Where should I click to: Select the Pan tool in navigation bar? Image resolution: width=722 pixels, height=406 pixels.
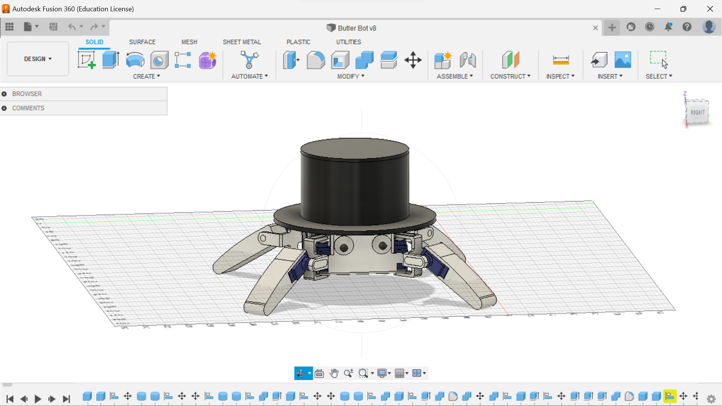click(x=334, y=373)
